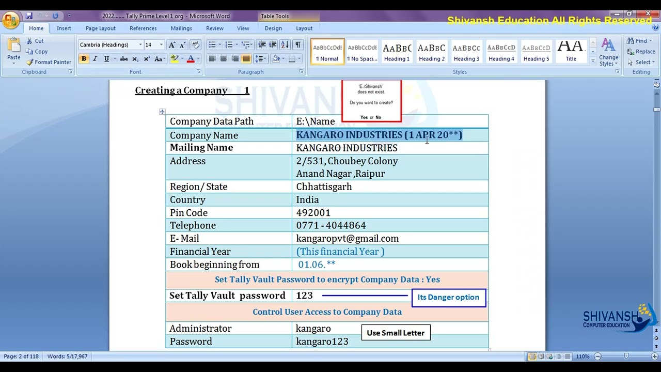Screen dimensions: 661x372
Task: Apply strikethrough formatting
Action: [123, 59]
